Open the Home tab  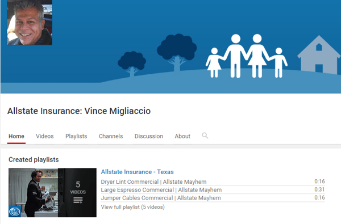pyautogui.click(x=16, y=136)
